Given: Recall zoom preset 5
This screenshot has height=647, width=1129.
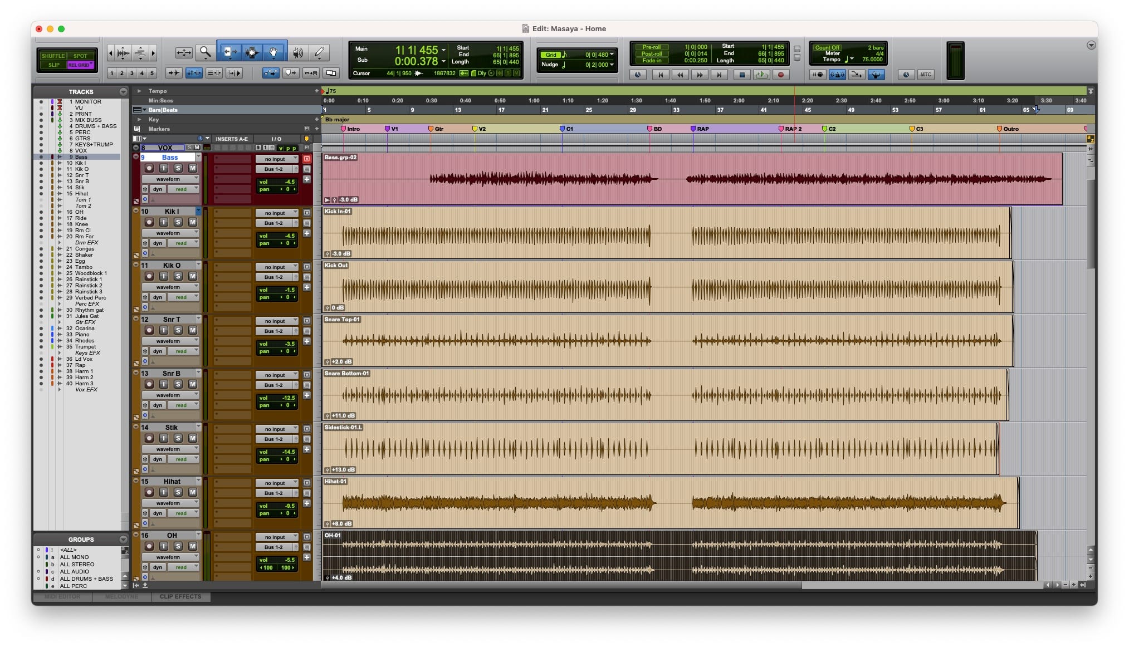Looking at the screenshot, I should click(151, 73).
